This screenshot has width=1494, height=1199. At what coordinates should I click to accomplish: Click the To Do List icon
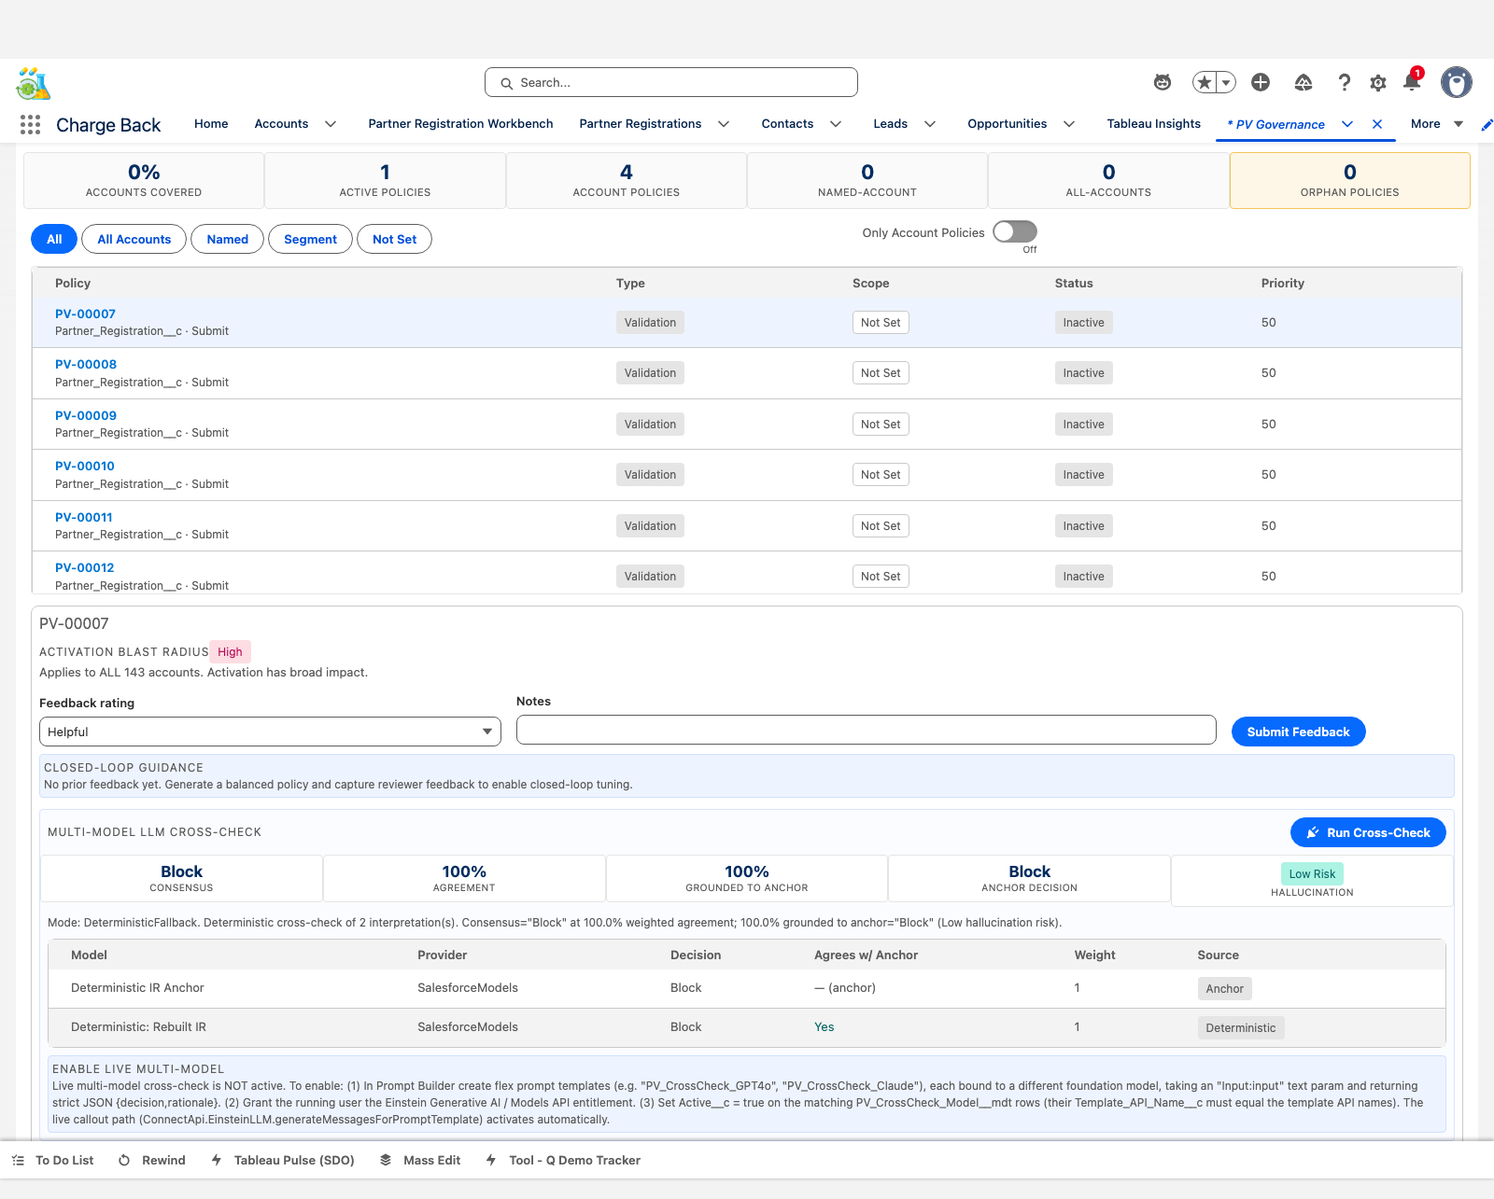(18, 1160)
